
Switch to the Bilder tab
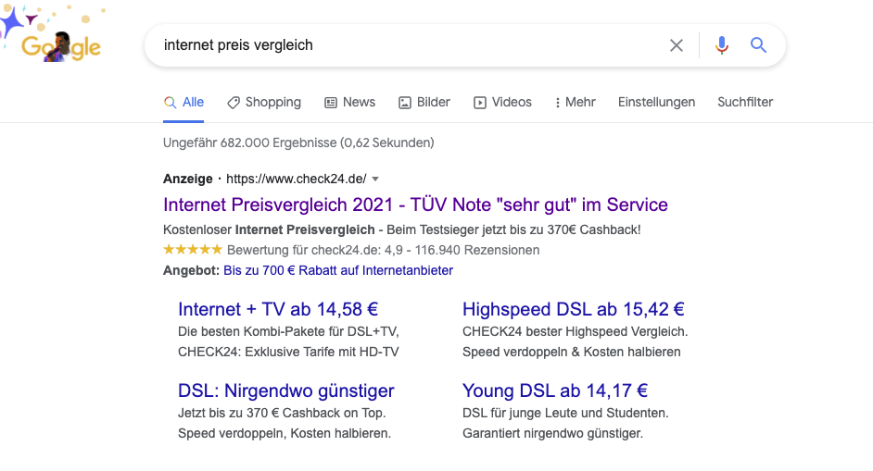click(x=424, y=103)
